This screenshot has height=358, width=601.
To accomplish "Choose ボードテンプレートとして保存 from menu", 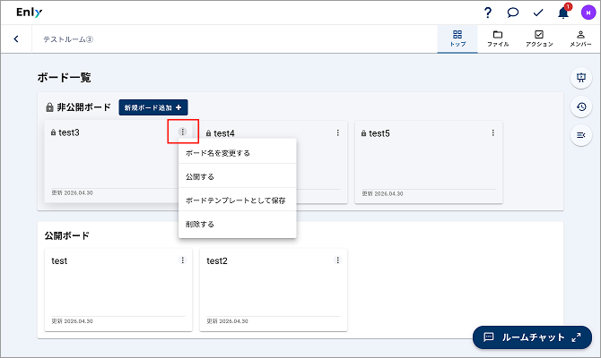I will pos(237,200).
